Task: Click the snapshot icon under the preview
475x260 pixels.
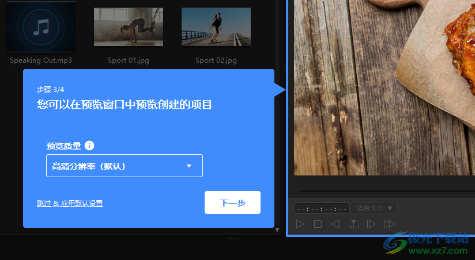Action: point(353,224)
